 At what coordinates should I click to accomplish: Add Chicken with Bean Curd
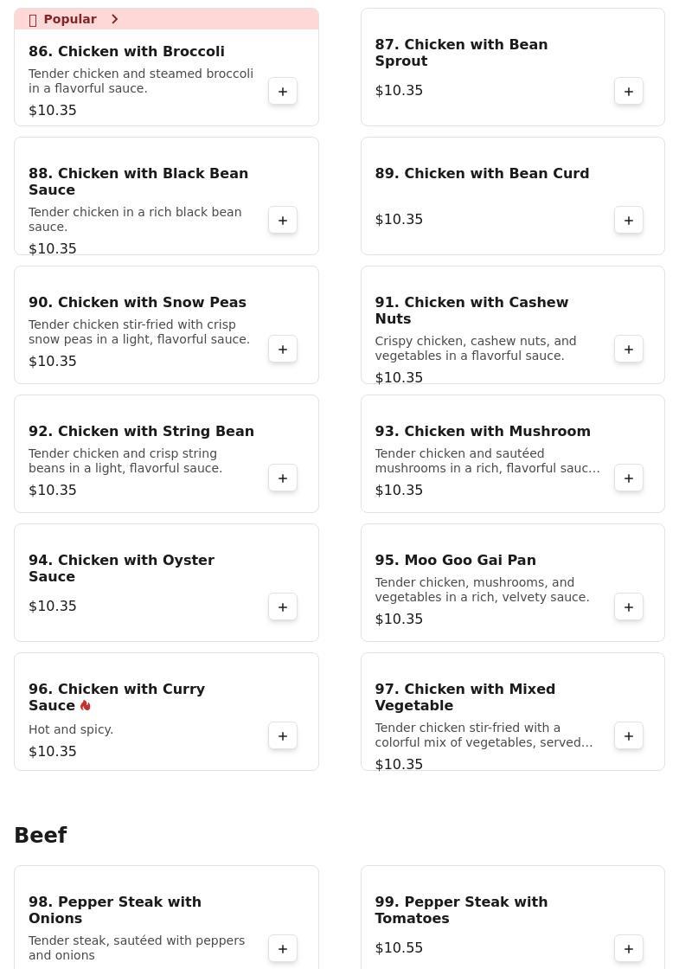pyautogui.click(x=629, y=221)
